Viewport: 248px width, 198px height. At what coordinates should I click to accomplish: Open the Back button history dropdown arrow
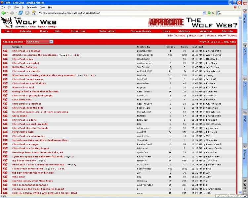coord(8,13)
